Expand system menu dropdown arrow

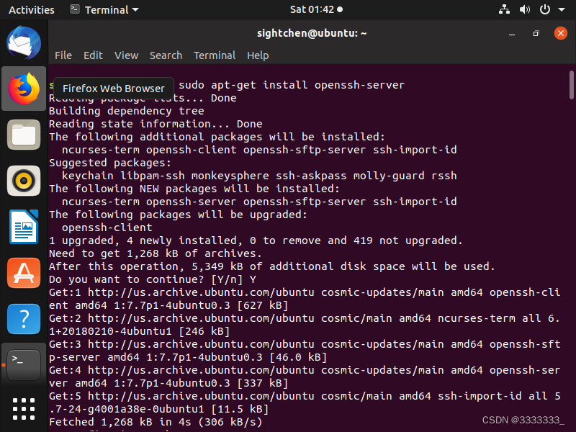pyautogui.click(x=562, y=10)
